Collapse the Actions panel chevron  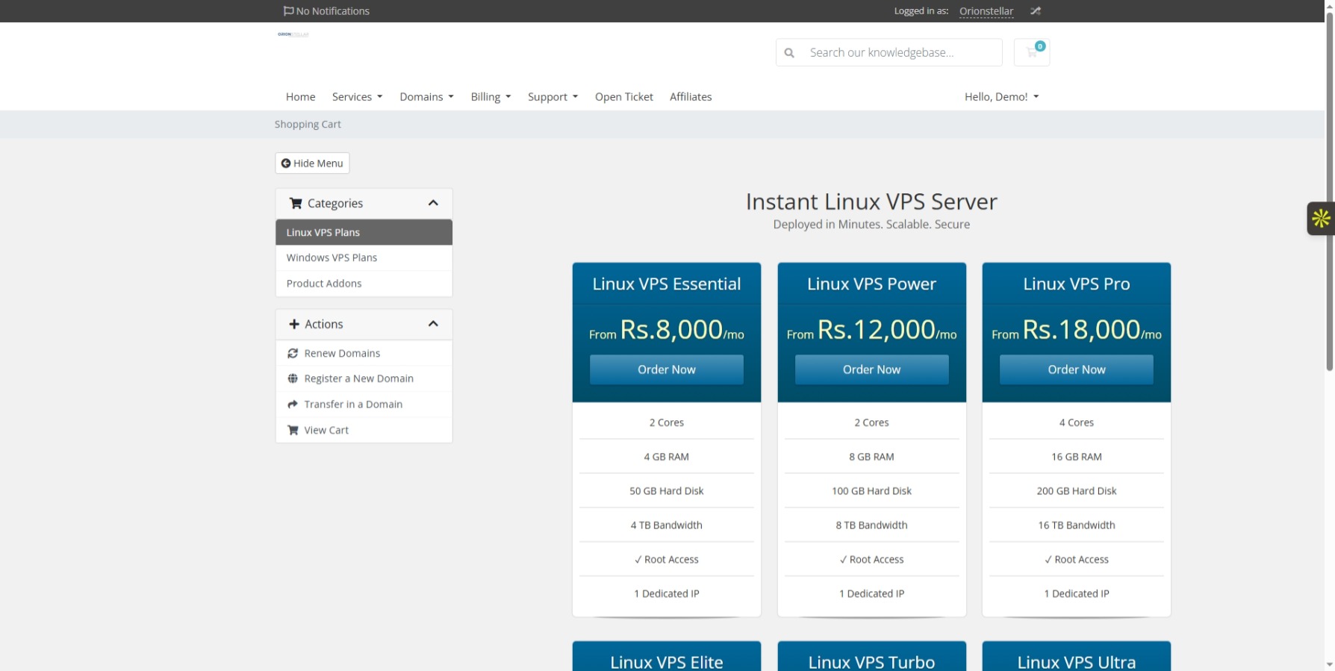tap(433, 324)
